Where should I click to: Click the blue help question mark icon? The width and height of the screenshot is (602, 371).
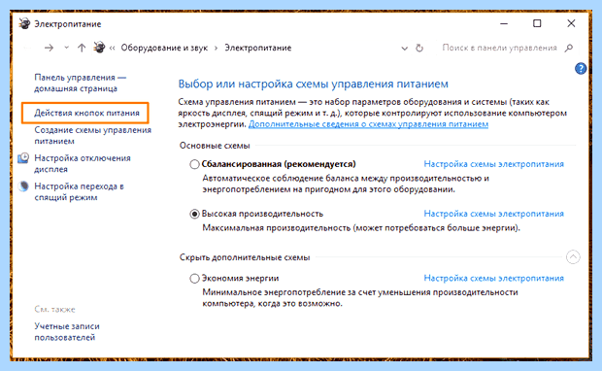tap(581, 69)
